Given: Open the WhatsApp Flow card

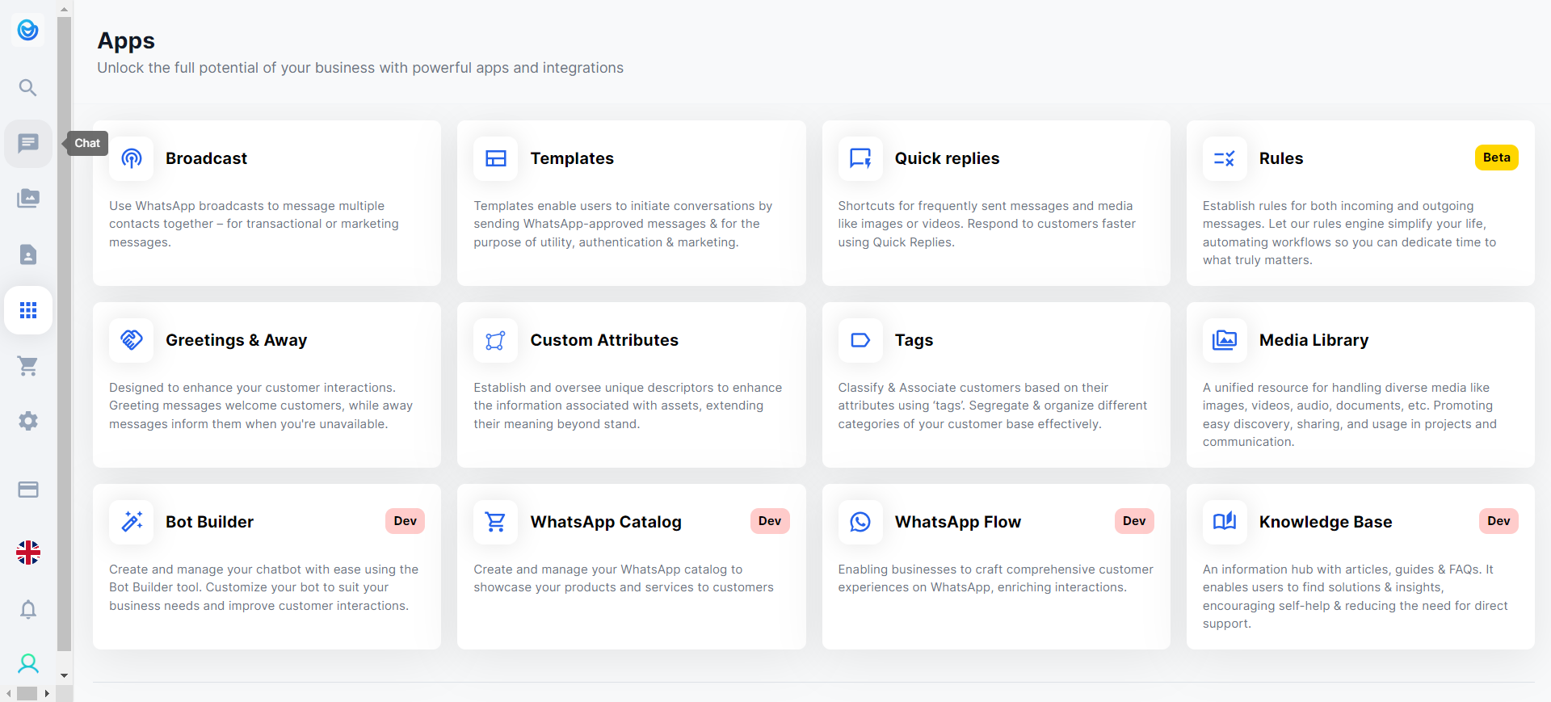Looking at the screenshot, I should point(995,565).
